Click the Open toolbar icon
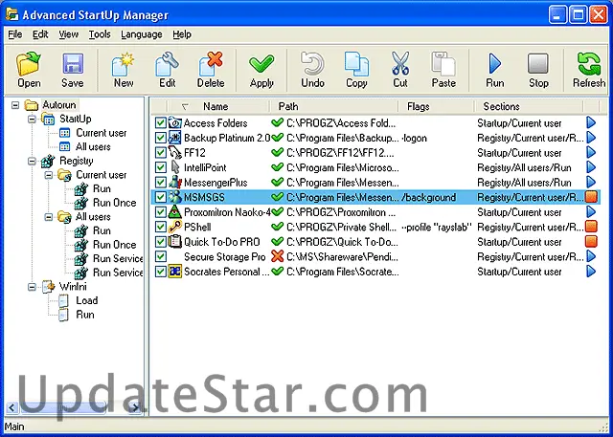This screenshot has width=613, height=437. pos(29,63)
